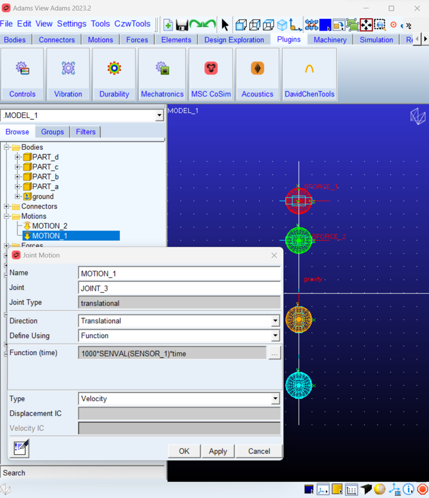Open DavidChenTools plugin
The image size is (429, 498).
coord(309,74)
